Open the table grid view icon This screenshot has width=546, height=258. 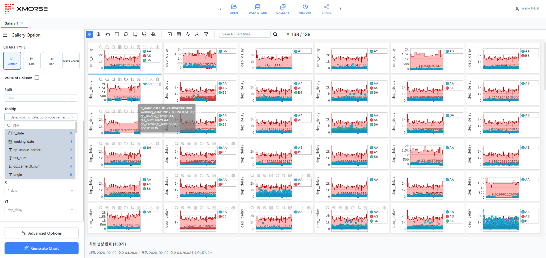pos(179,34)
